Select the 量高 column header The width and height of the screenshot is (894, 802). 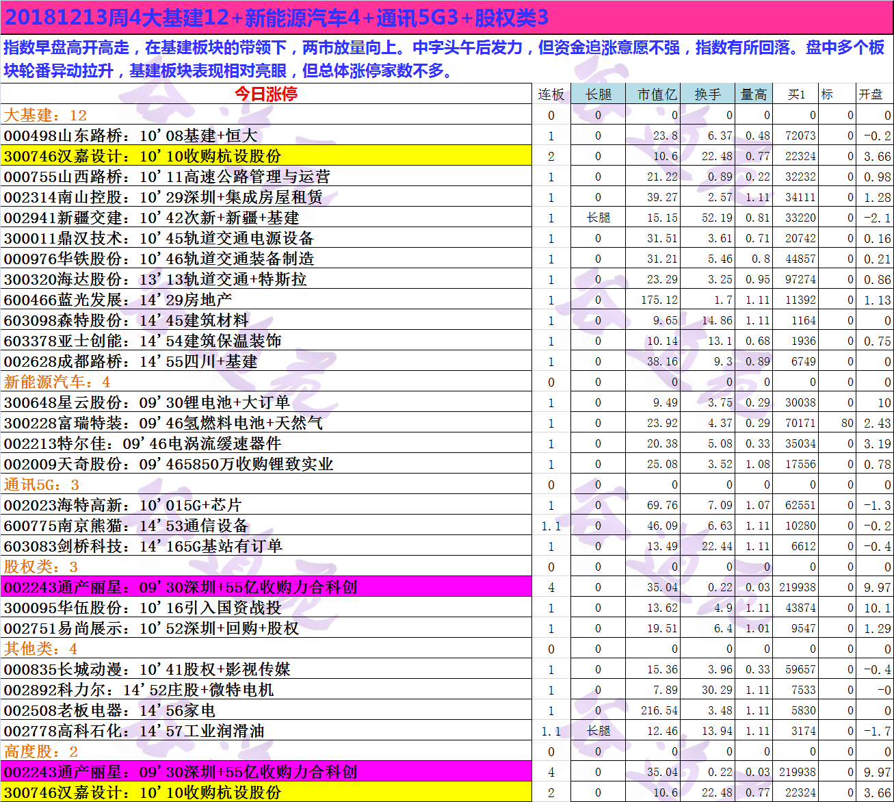pos(754,94)
